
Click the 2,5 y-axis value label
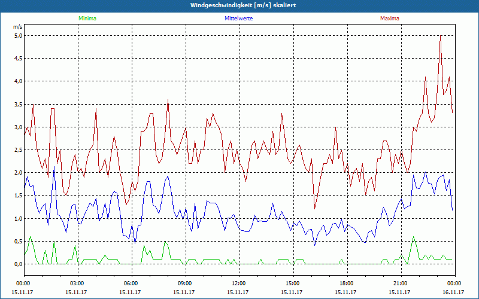click(17, 150)
